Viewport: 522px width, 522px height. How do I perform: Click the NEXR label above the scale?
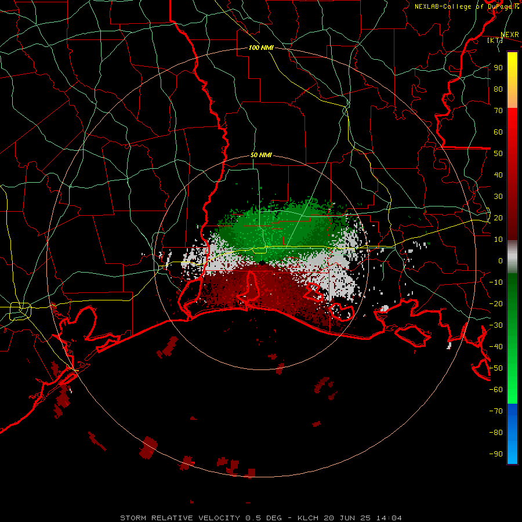[509, 35]
